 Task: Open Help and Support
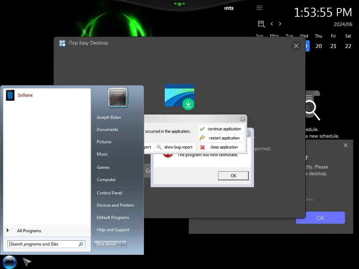click(x=113, y=230)
